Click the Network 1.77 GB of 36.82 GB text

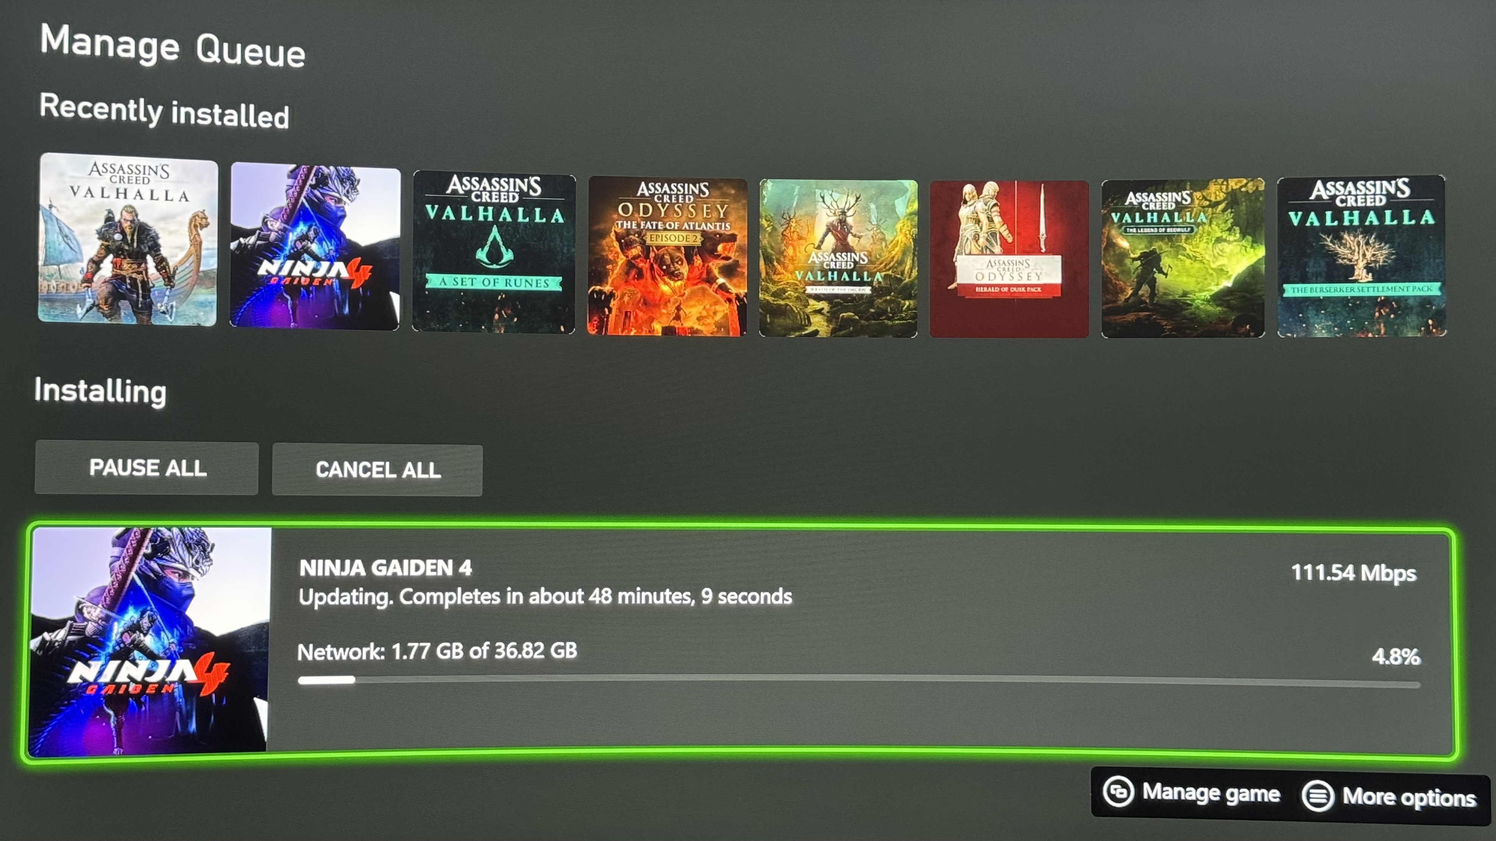point(437,651)
